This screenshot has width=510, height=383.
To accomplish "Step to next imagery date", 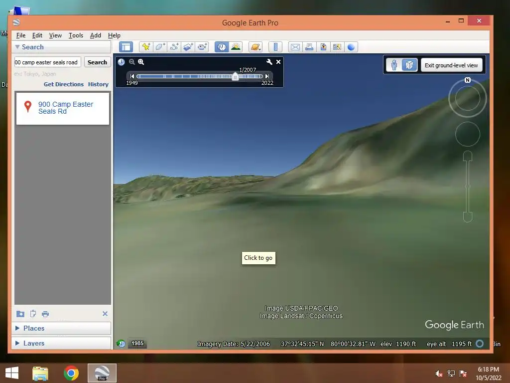I will [x=267, y=76].
